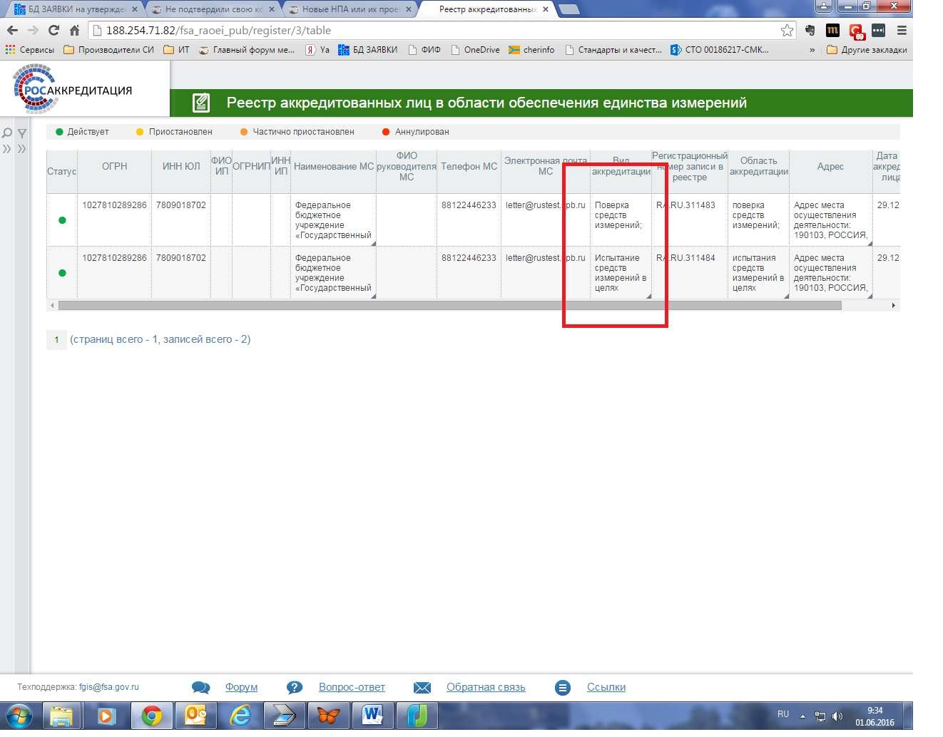Viewport: 943px width, 737px height.
Task: Open the Обратная связь link
Action: point(485,687)
